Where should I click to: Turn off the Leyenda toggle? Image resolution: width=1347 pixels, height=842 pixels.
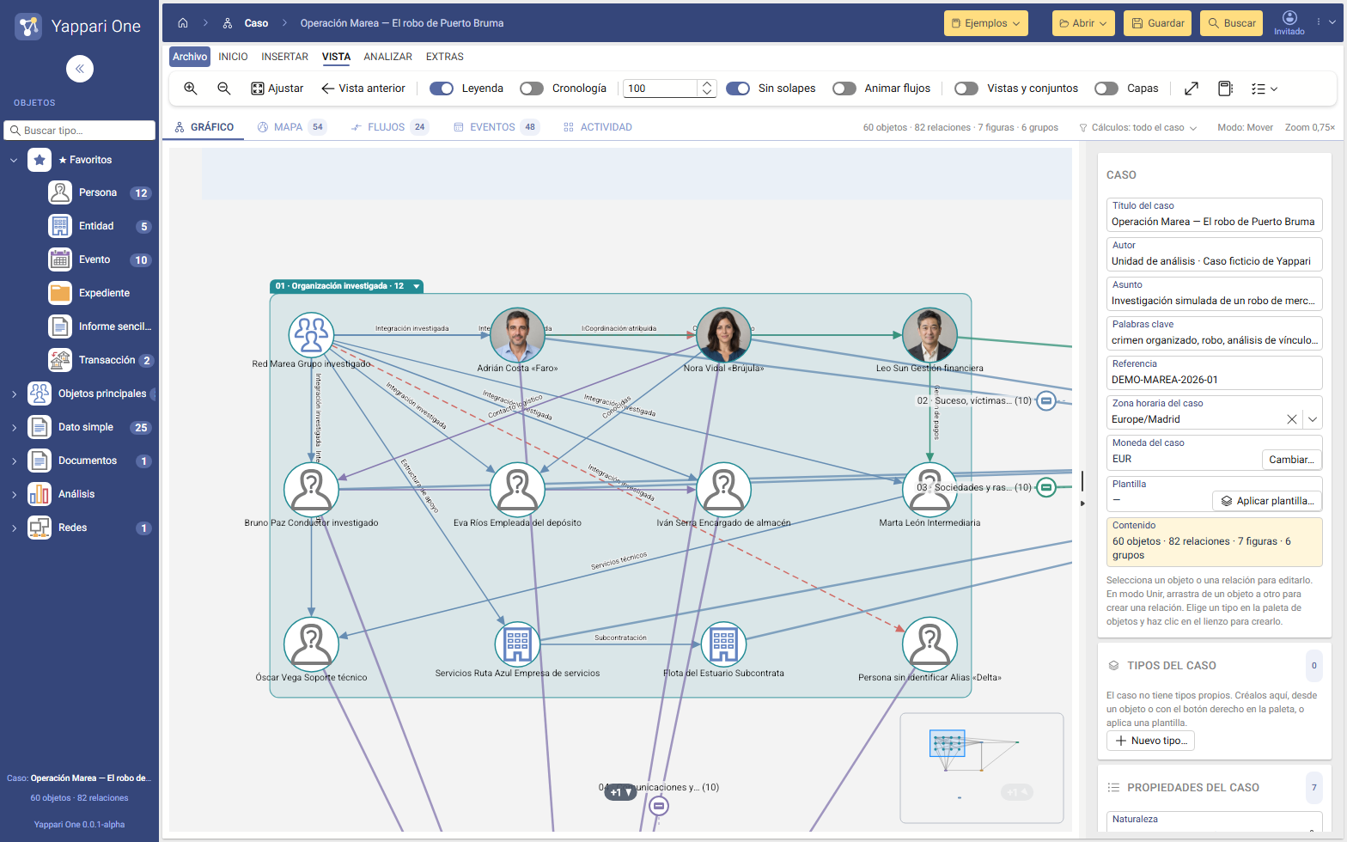442,88
